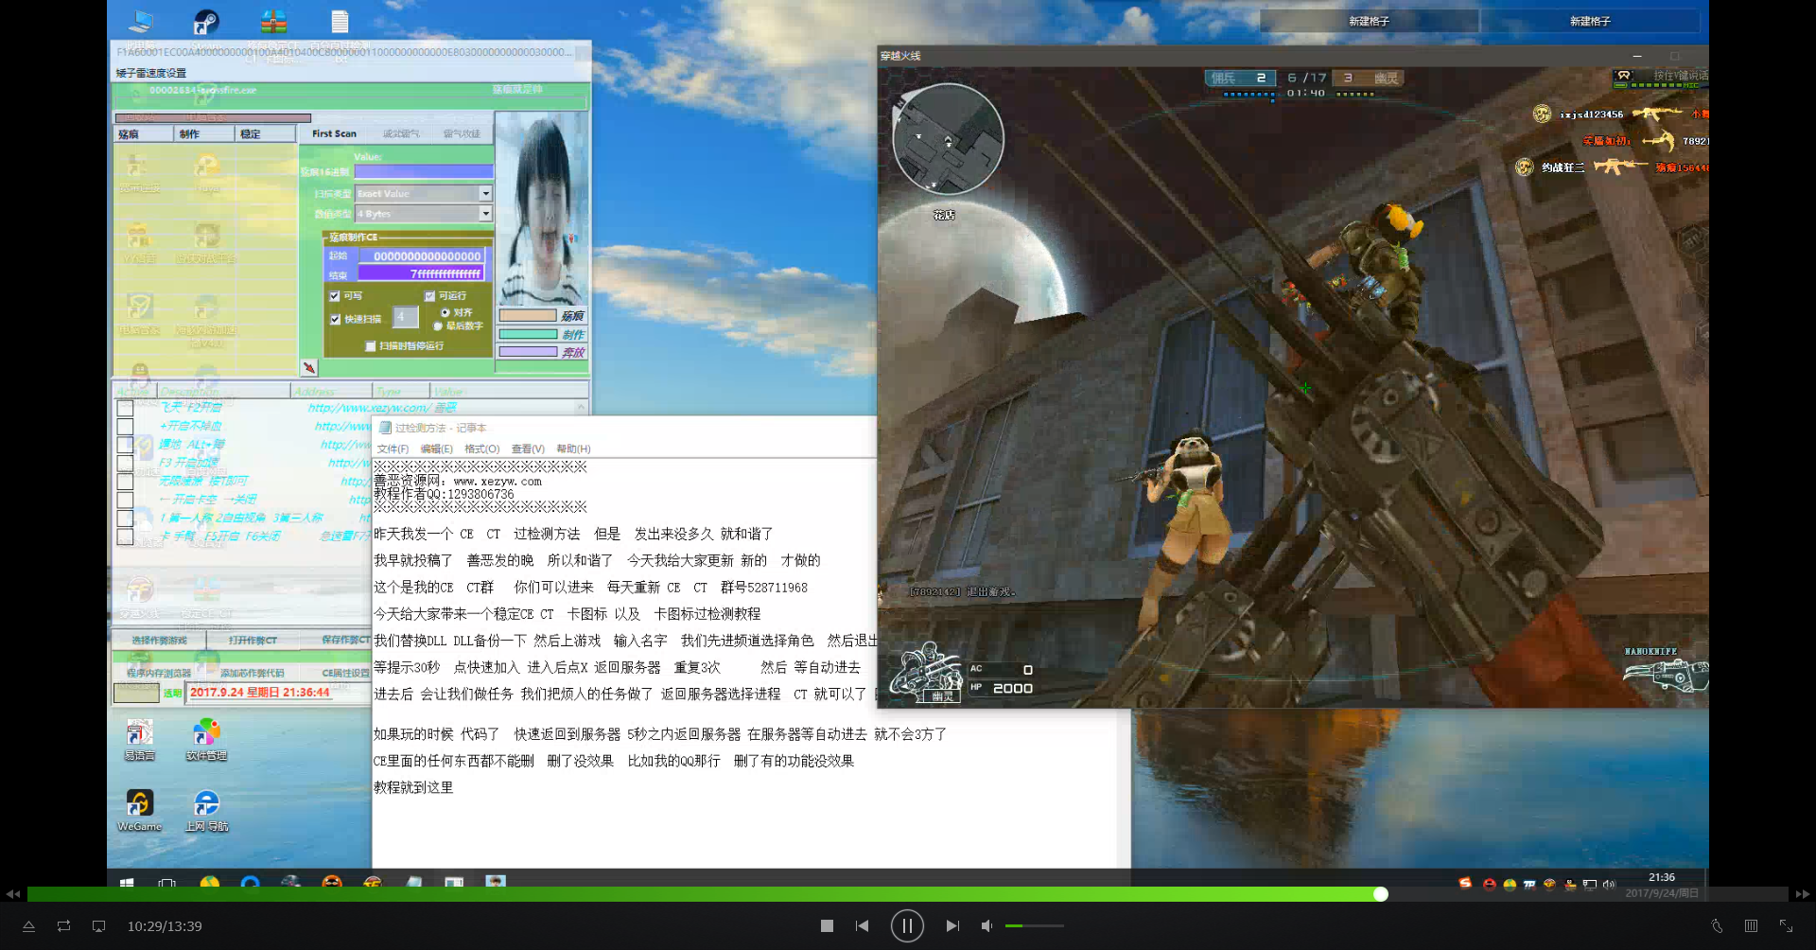The height and width of the screenshot is (950, 1816).
Task: Select the 最后数字 radio button
Action: coord(438,326)
